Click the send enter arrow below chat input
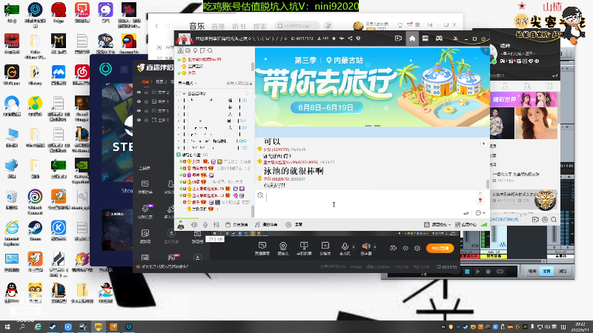593x333 pixels. [x=466, y=213]
